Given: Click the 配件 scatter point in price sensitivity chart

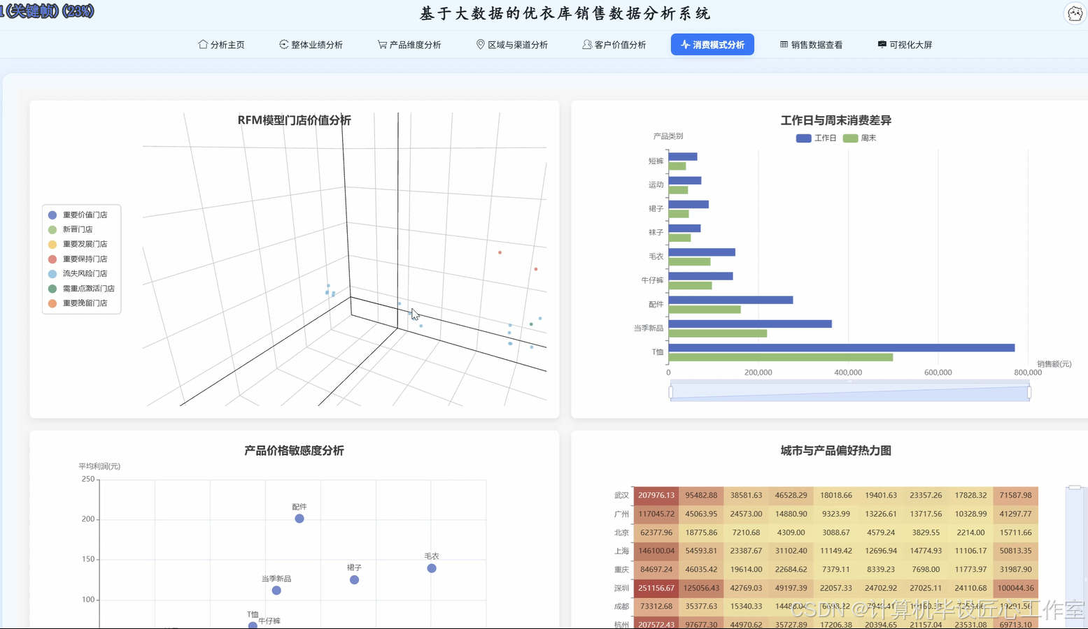Looking at the screenshot, I should 299,519.
